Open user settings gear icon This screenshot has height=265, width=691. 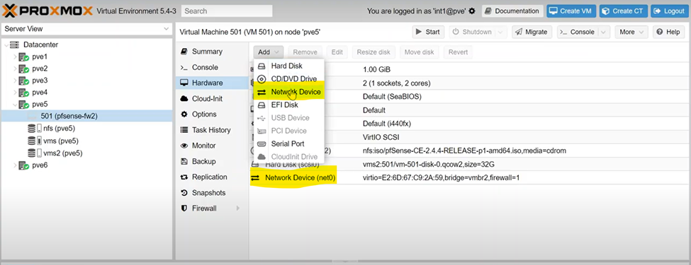(472, 11)
